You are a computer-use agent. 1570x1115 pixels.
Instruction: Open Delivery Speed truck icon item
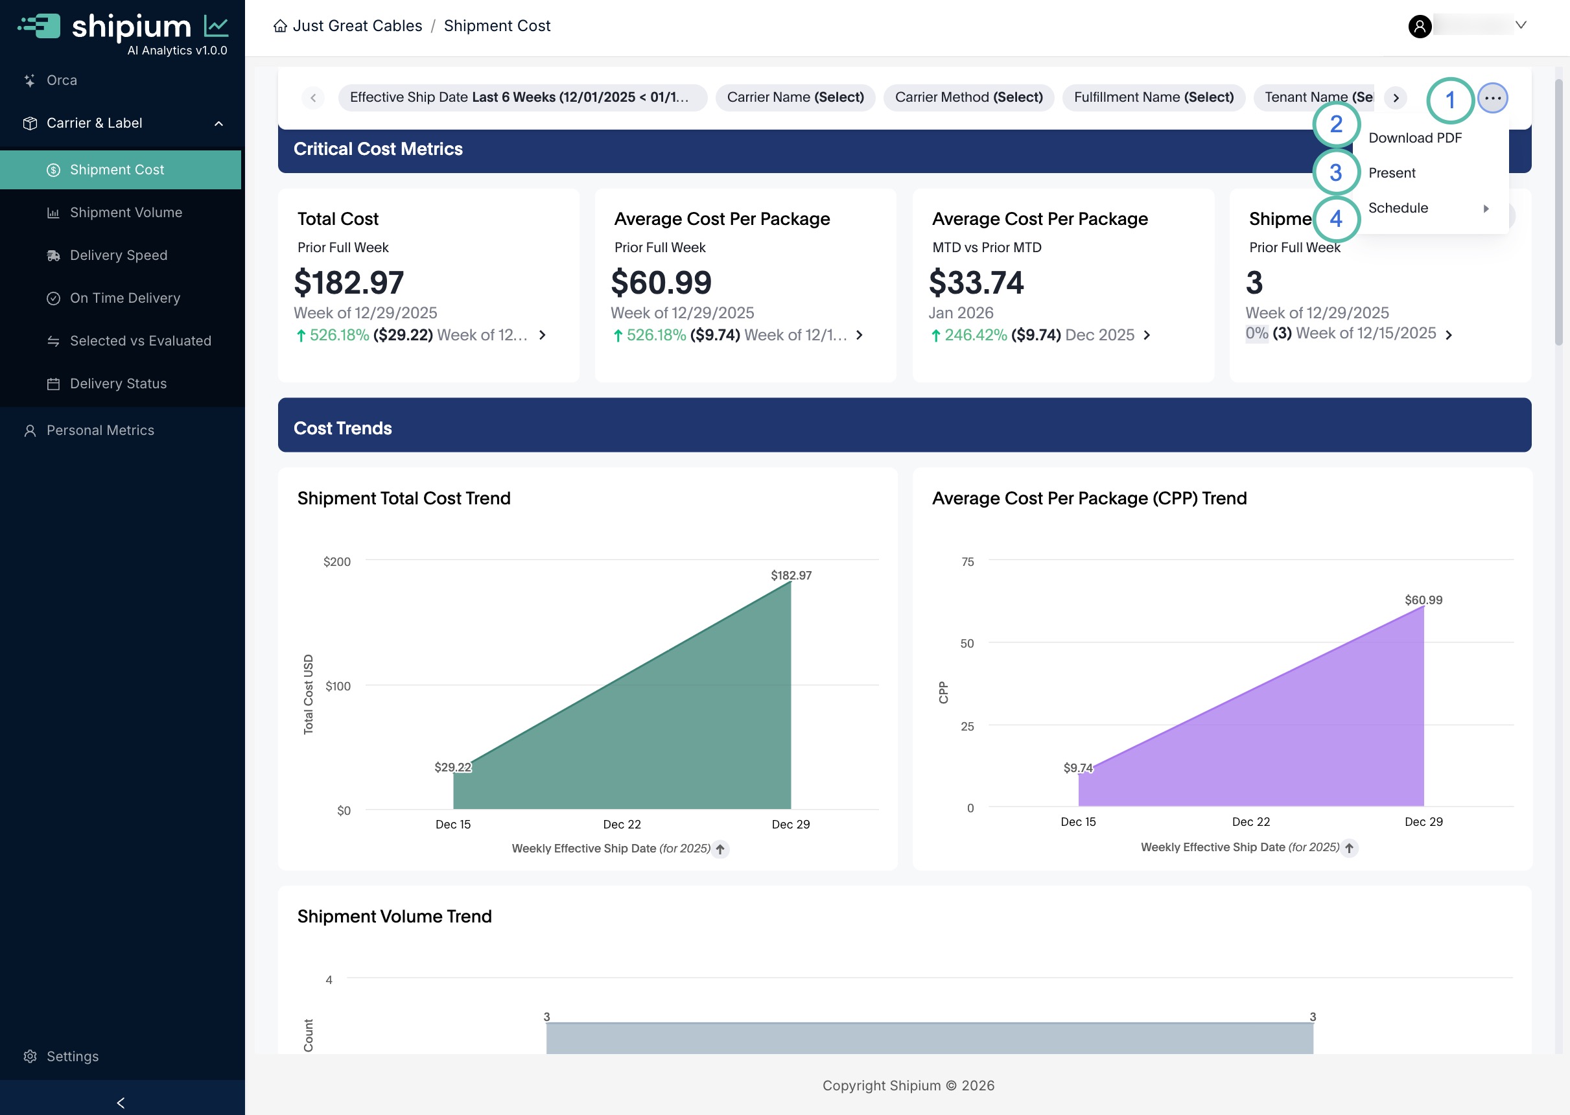(54, 255)
